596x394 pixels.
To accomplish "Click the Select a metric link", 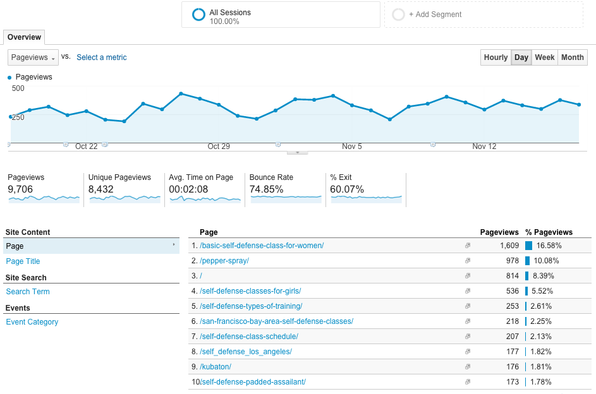I will pyautogui.click(x=101, y=57).
